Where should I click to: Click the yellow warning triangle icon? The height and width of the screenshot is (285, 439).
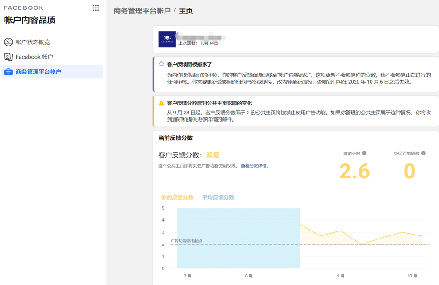pos(161,103)
